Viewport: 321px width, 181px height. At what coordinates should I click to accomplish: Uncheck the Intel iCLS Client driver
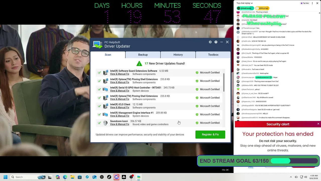(99, 106)
